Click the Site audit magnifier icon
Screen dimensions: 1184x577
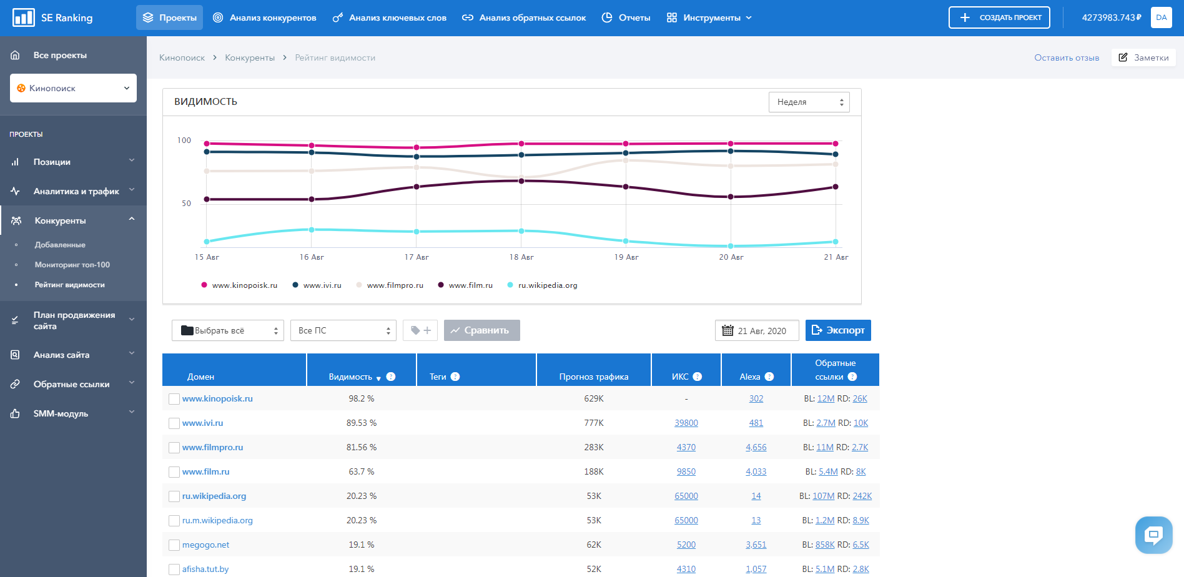pyautogui.click(x=16, y=355)
